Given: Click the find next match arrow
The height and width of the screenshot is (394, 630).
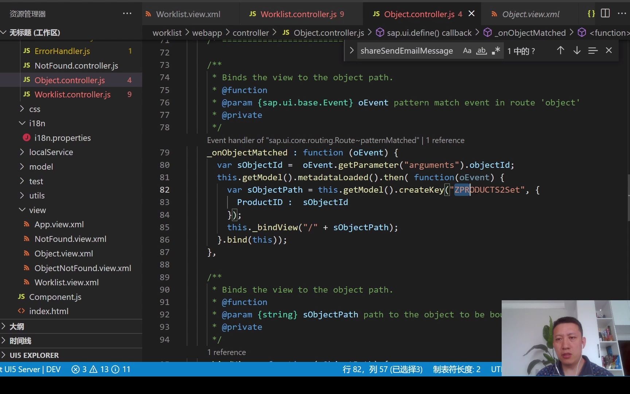Looking at the screenshot, I should [x=576, y=50].
